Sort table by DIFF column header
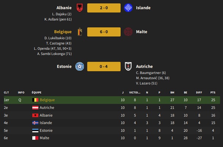The height and width of the screenshot is (147, 223). pos(199,93)
